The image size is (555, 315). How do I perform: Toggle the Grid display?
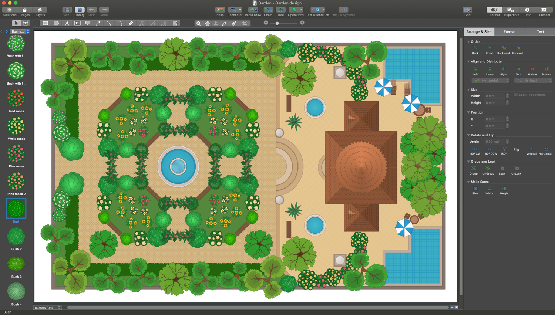coord(468,12)
